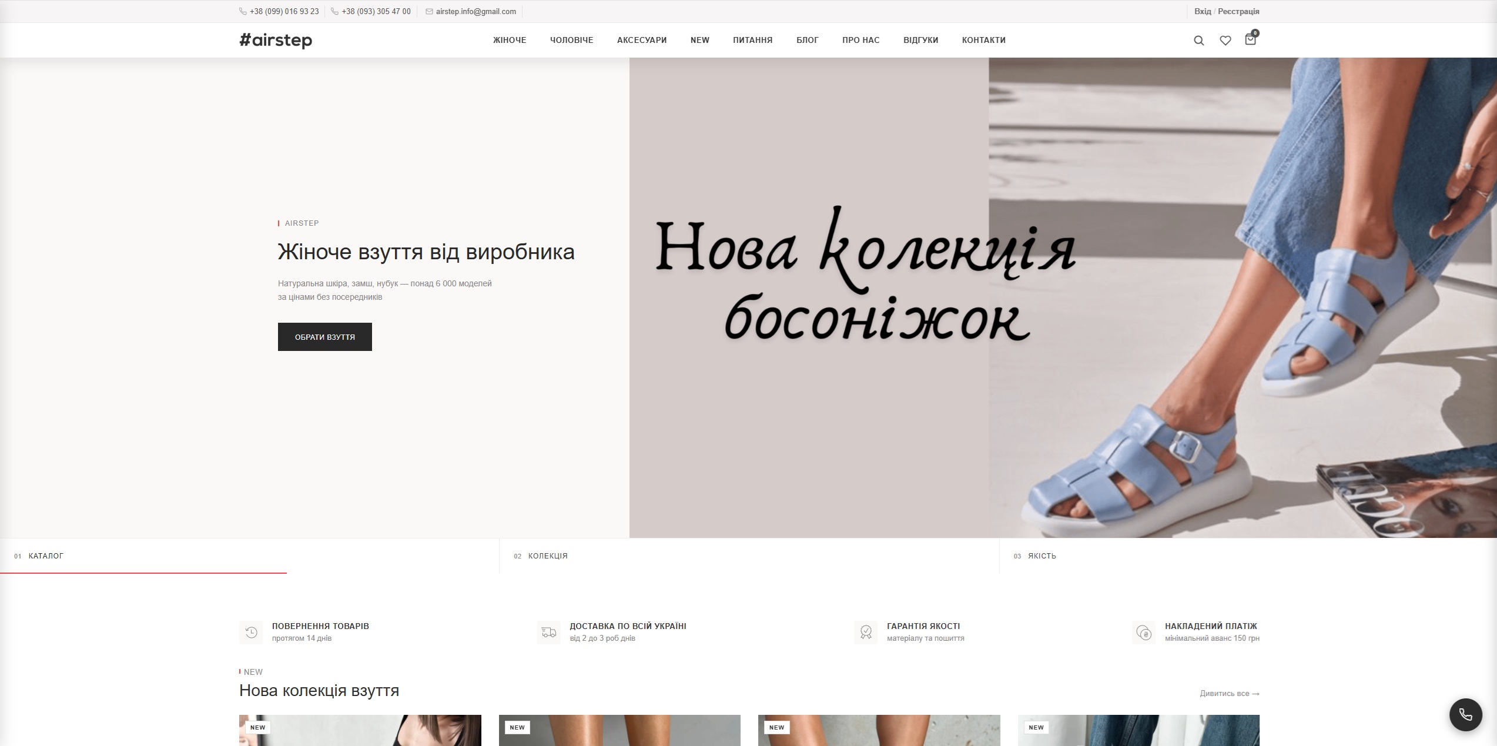
Task: Open the site search magnifier
Action: 1198,40
